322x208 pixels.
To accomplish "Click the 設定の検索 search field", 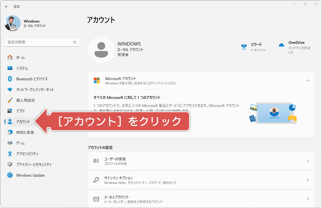I will pyautogui.click(x=42, y=42).
